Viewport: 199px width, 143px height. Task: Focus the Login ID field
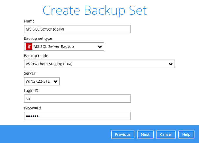pyautogui.click(x=77, y=99)
